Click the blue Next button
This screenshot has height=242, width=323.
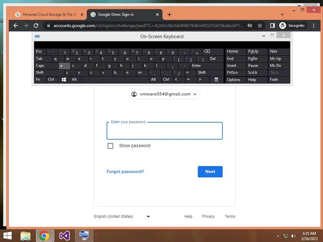210,172
